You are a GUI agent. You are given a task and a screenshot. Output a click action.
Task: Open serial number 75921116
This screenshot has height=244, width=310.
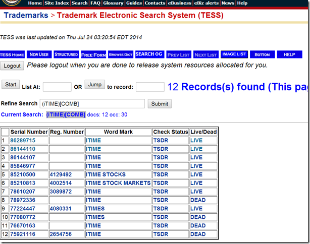[x=23, y=234]
